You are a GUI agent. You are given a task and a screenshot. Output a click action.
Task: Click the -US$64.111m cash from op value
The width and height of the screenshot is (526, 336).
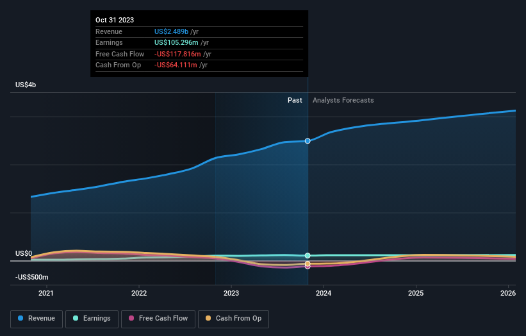click(x=176, y=65)
